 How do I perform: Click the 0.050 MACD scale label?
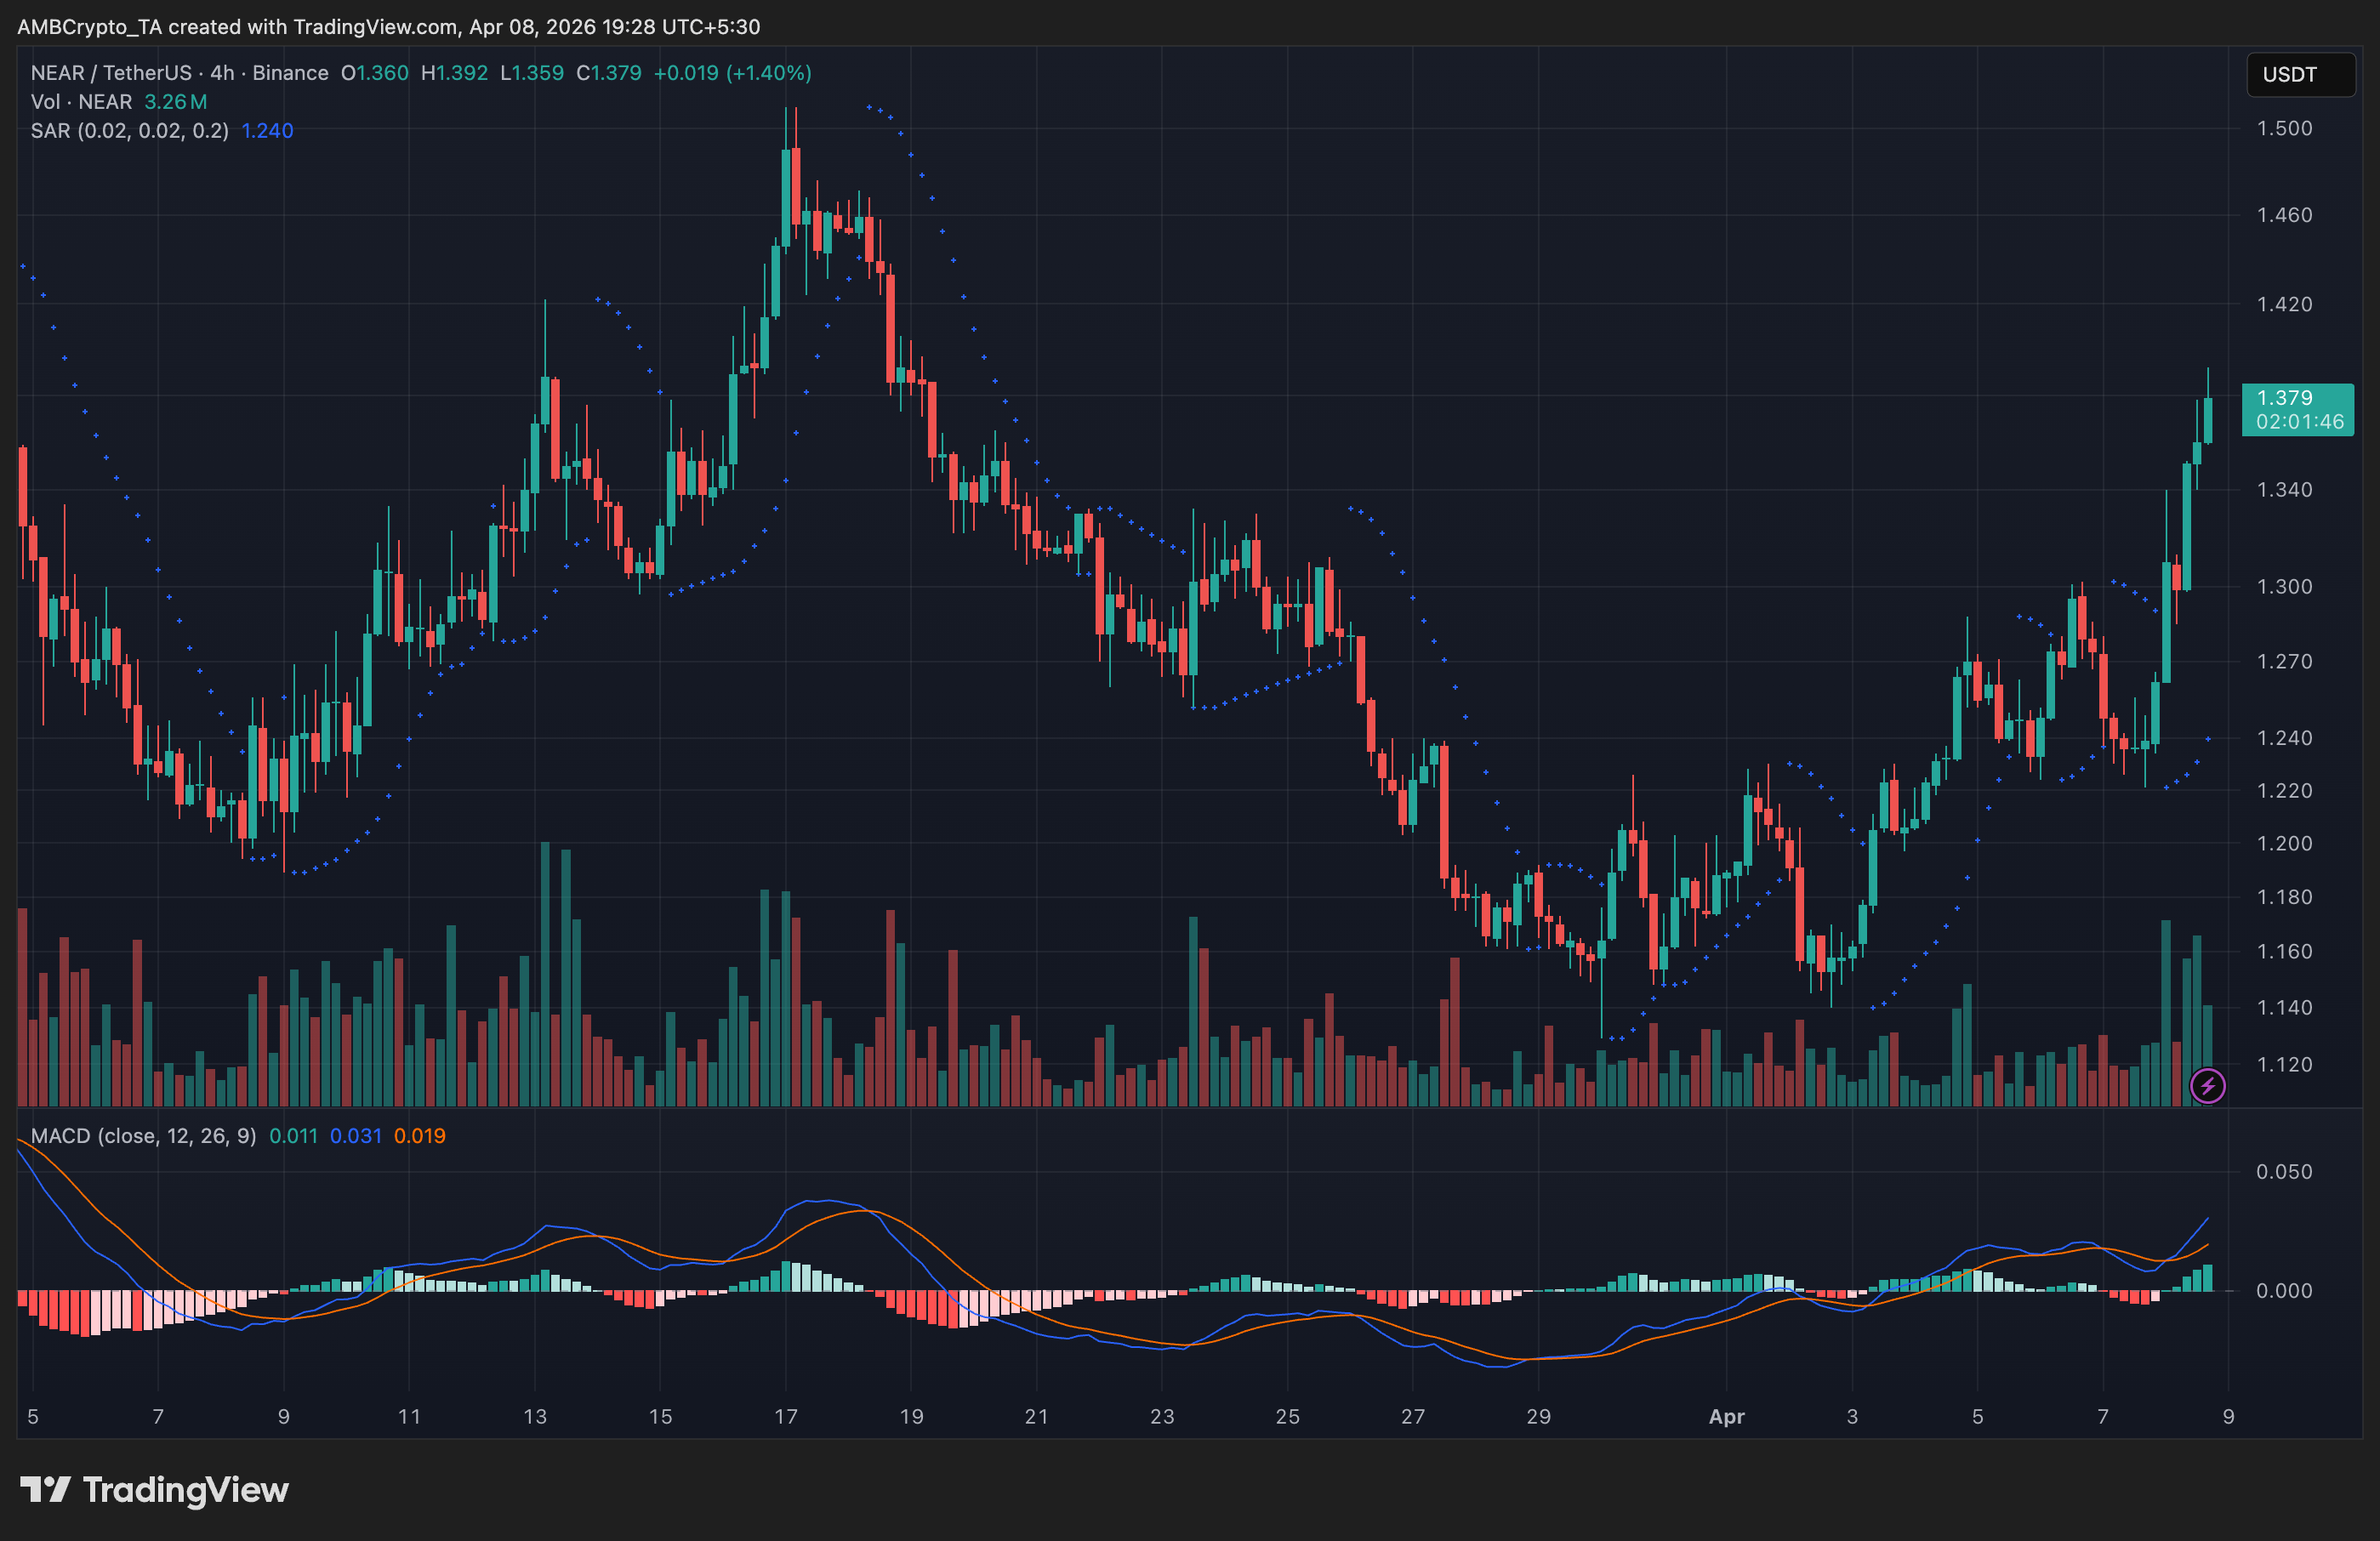point(2284,1171)
